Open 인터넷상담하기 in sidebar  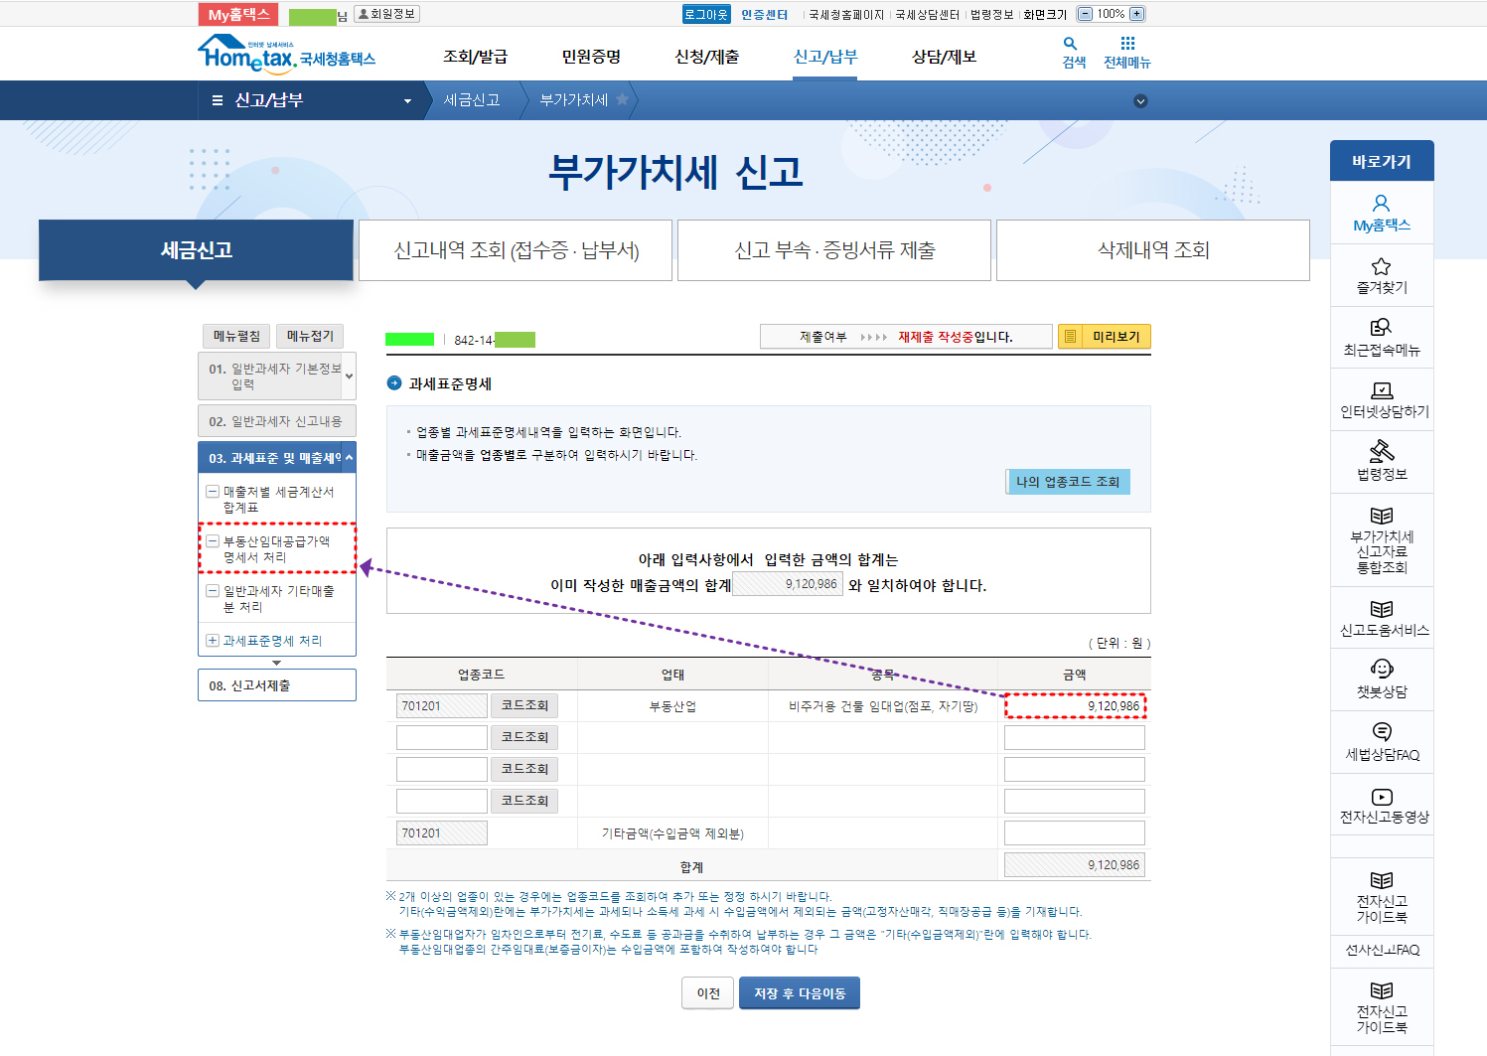(x=1381, y=390)
